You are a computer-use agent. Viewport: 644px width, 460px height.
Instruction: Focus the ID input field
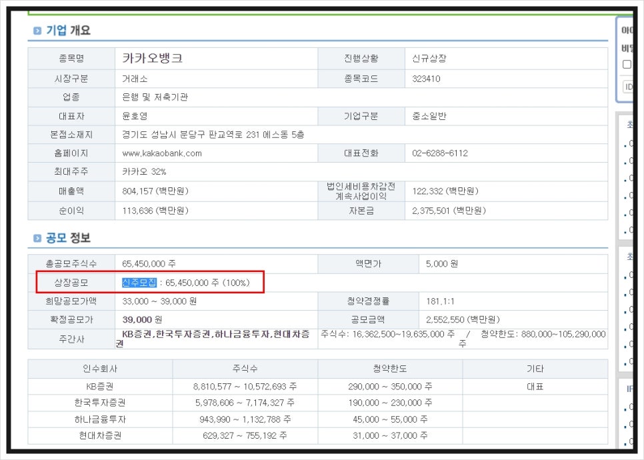629,87
